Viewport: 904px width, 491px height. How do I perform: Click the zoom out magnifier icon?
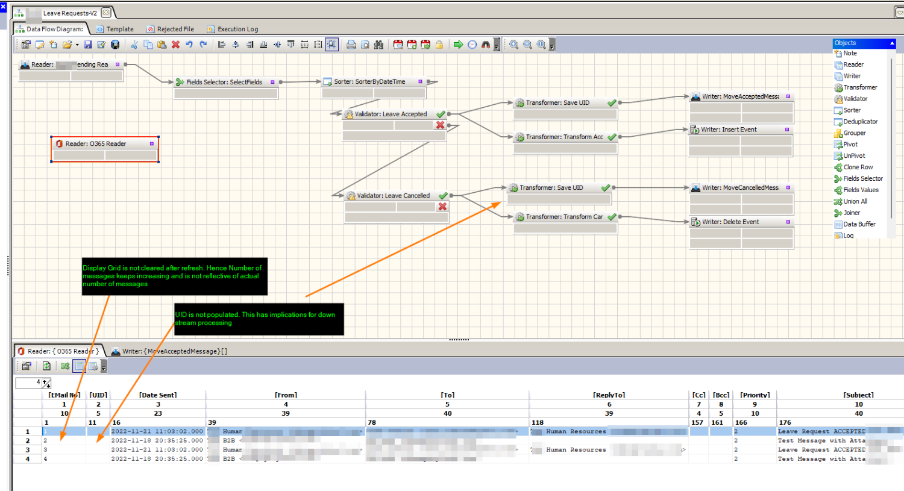click(527, 45)
